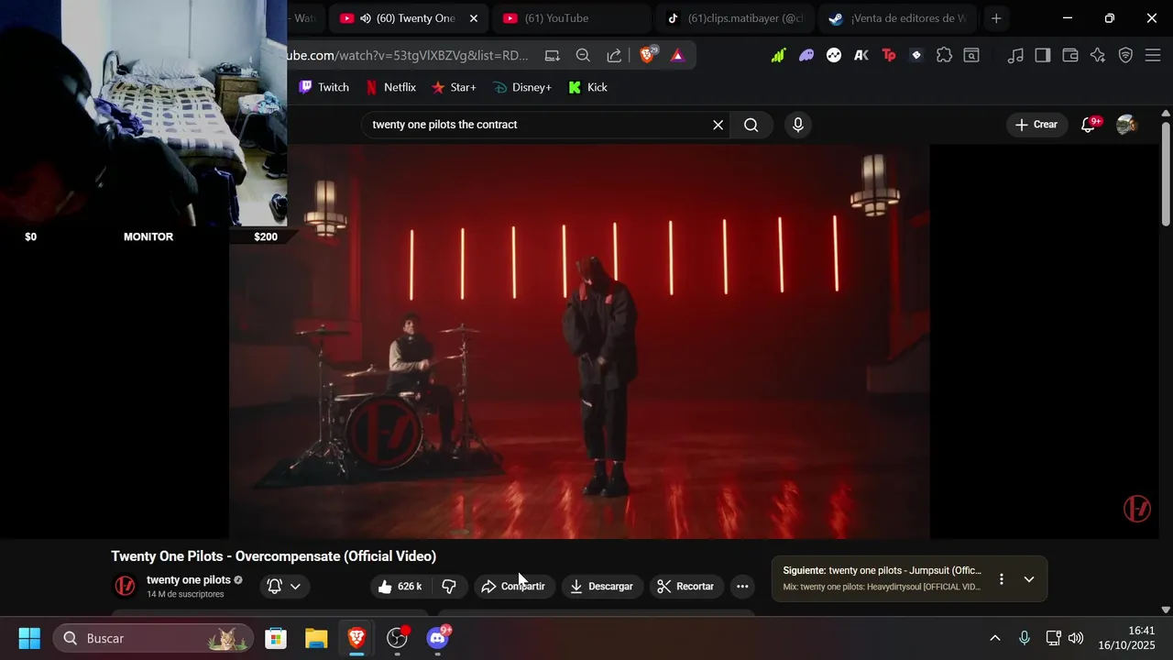The image size is (1173, 660).
Task: Click twenty one pilots watermark logo on video
Action: 1137,509
